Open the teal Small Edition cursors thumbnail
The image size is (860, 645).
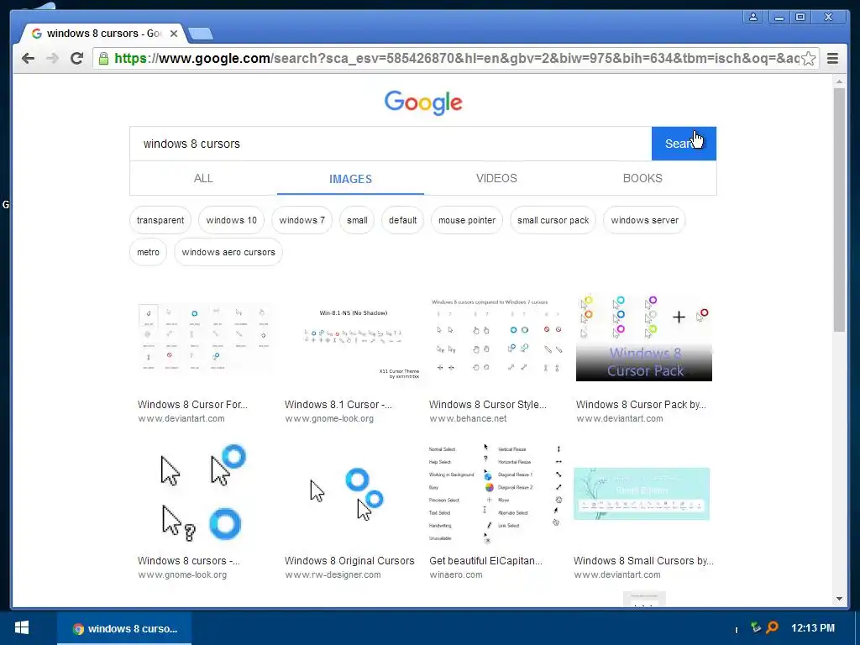pyautogui.click(x=642, y=494)
